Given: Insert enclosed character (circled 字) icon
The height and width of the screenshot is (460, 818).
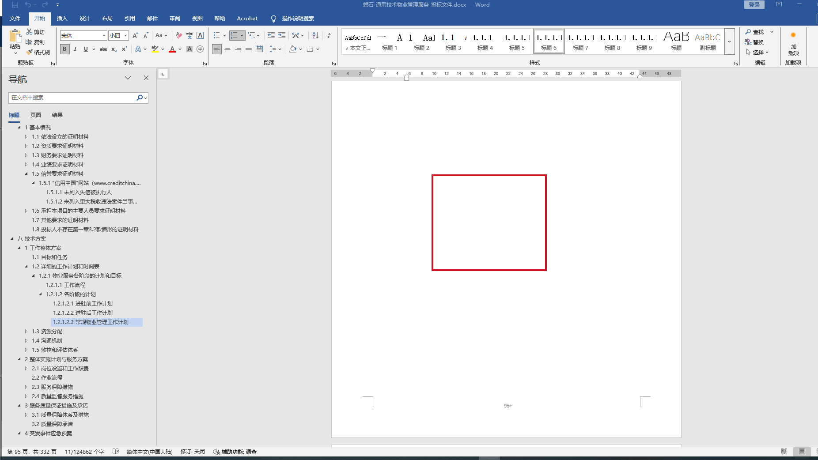Looking at the screenshot, I should 200,49.
